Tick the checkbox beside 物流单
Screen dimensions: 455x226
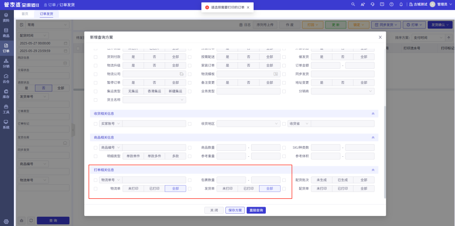[x=96, y=189]
